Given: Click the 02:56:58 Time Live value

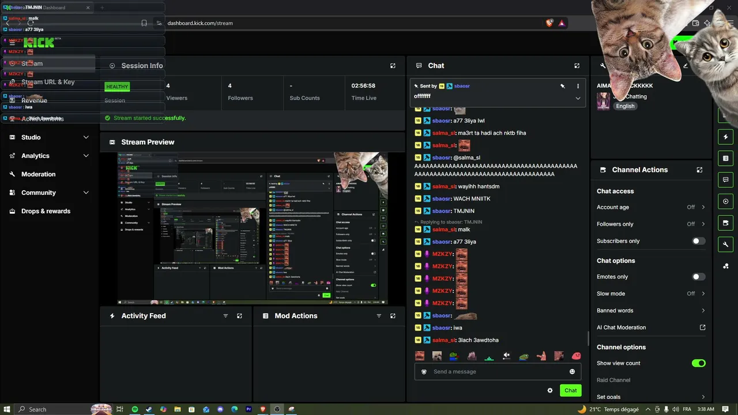Looking at the screenshot, I should pyautogui.click(x=363, y=86).
